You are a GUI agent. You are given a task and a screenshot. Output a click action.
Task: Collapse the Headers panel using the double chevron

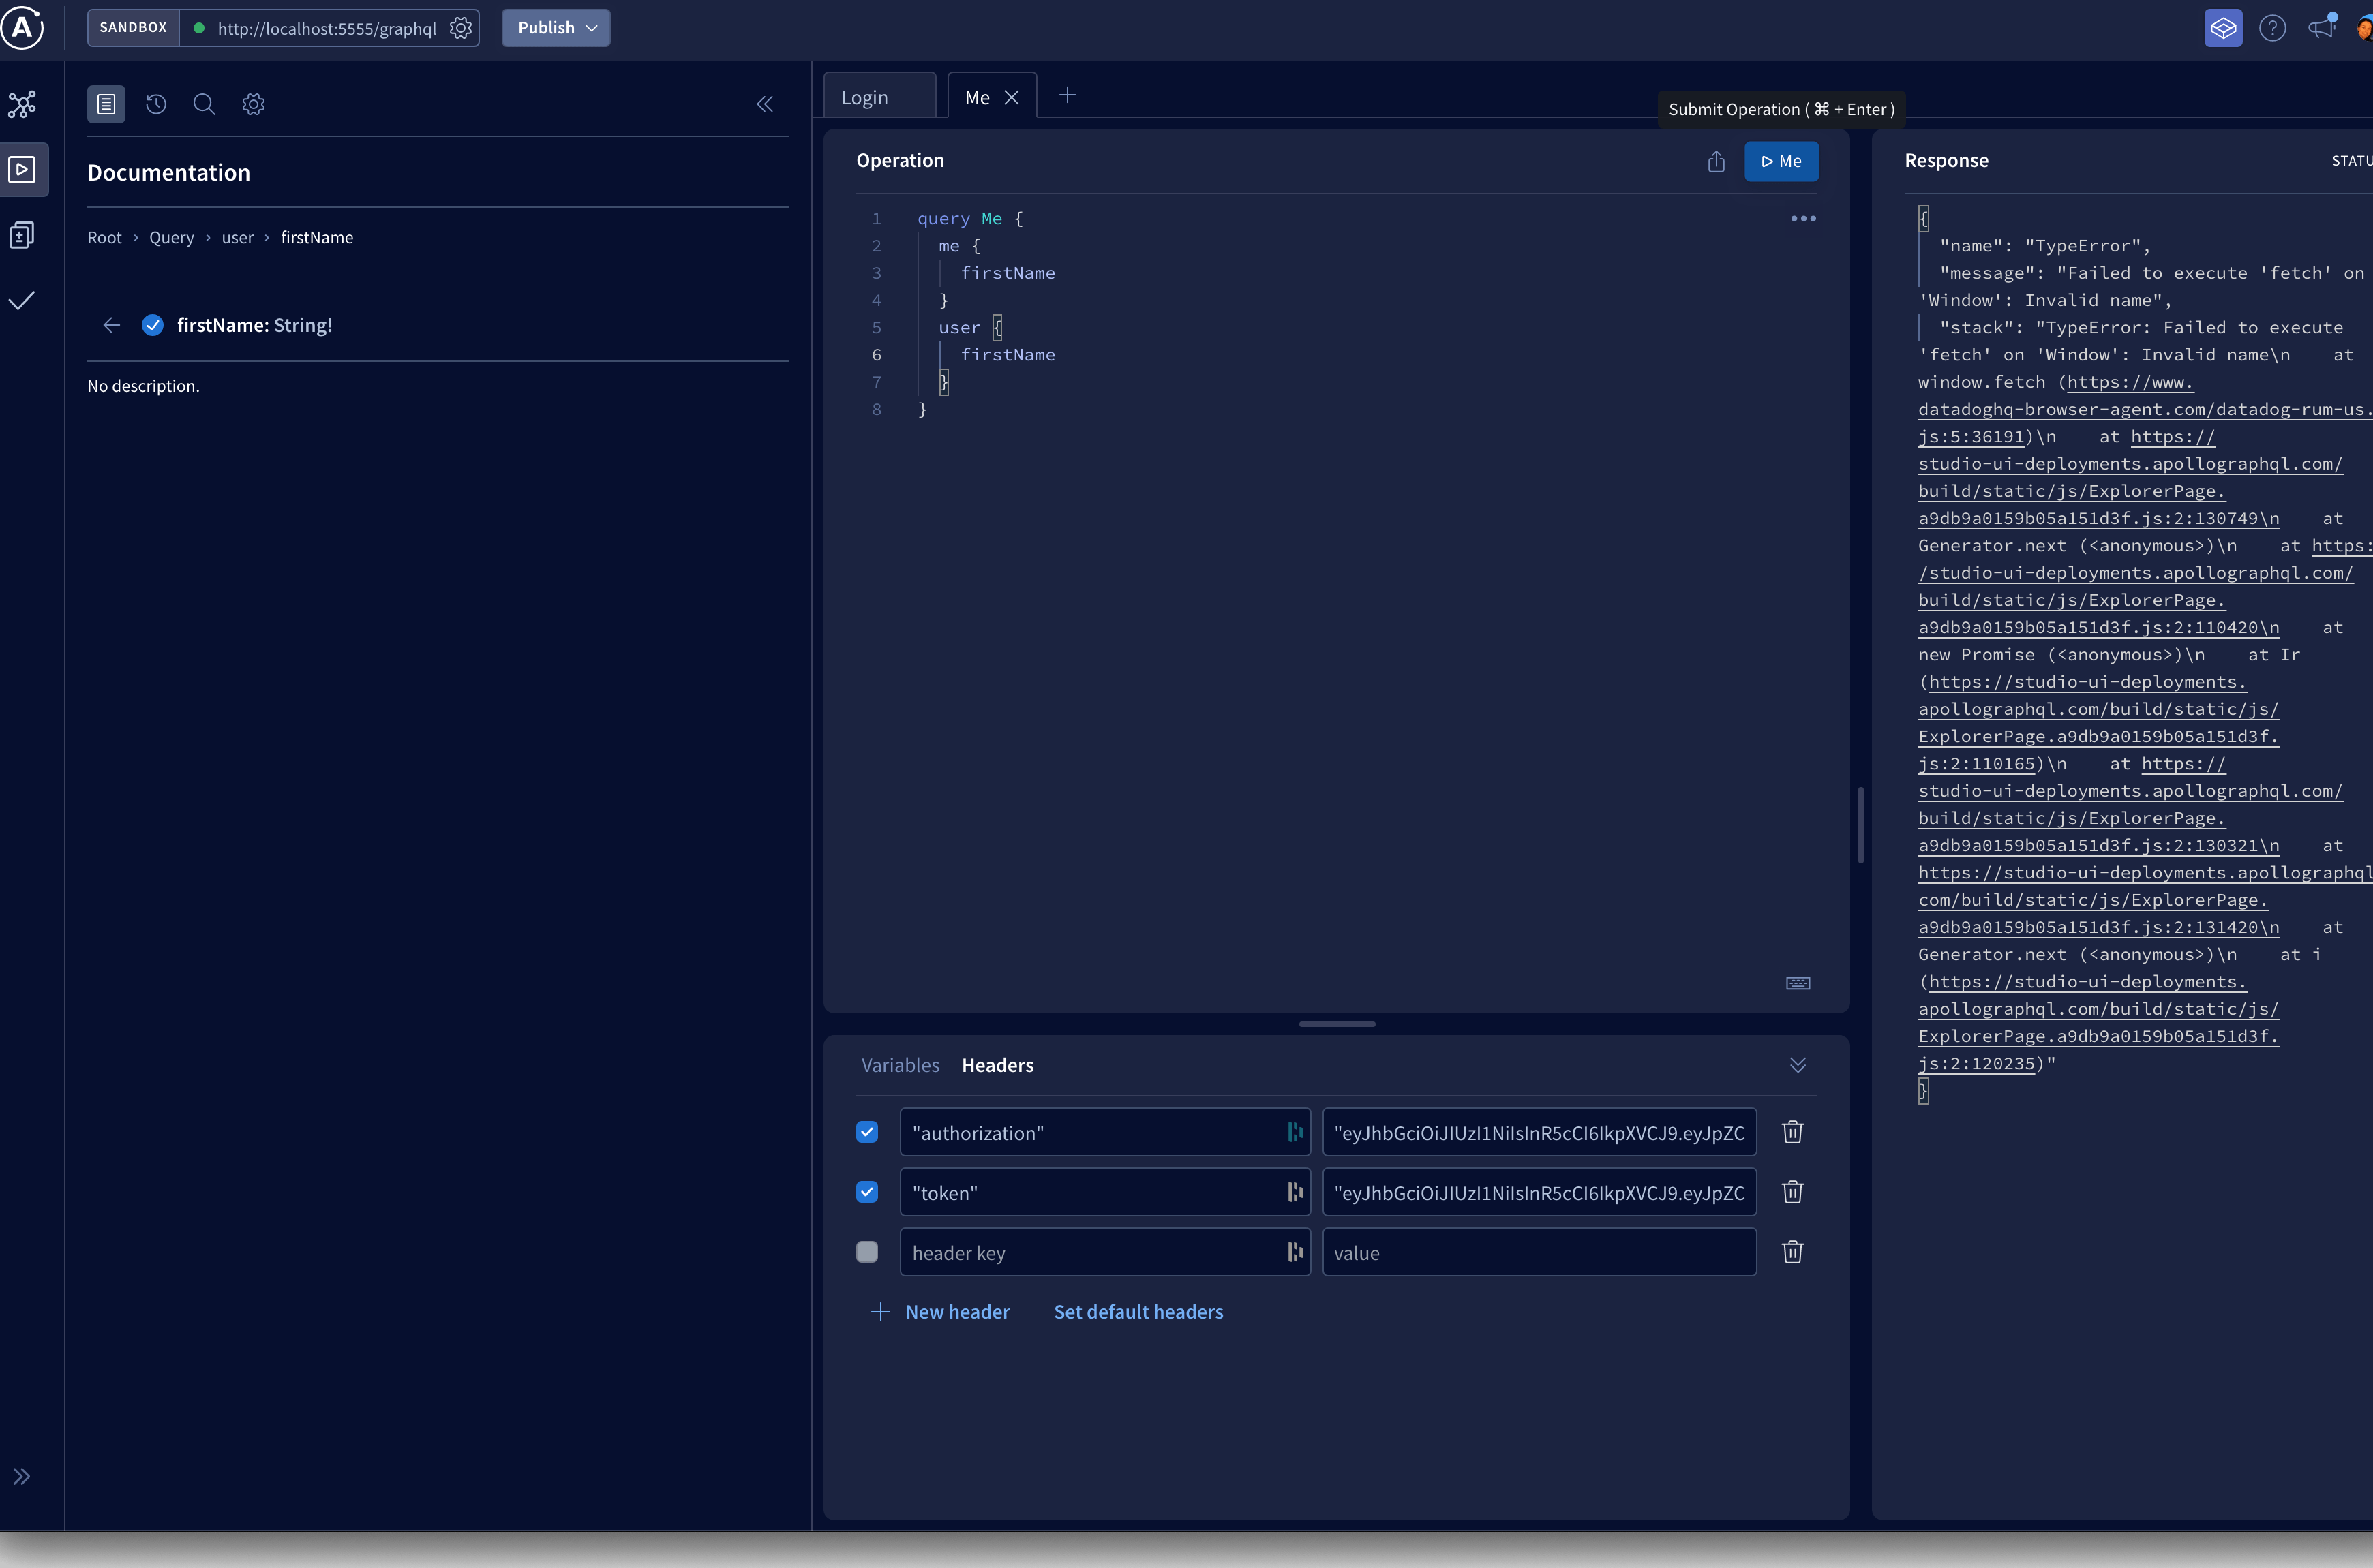click(x=1798, y=1065)
